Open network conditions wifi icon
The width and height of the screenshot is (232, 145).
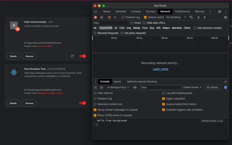pyautogui.click(x=191, y=17)
